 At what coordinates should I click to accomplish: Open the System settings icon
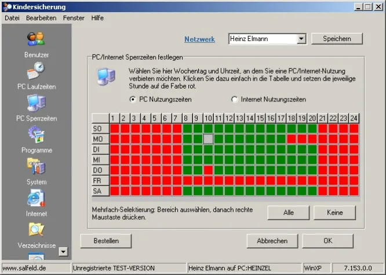click(37, 167)
